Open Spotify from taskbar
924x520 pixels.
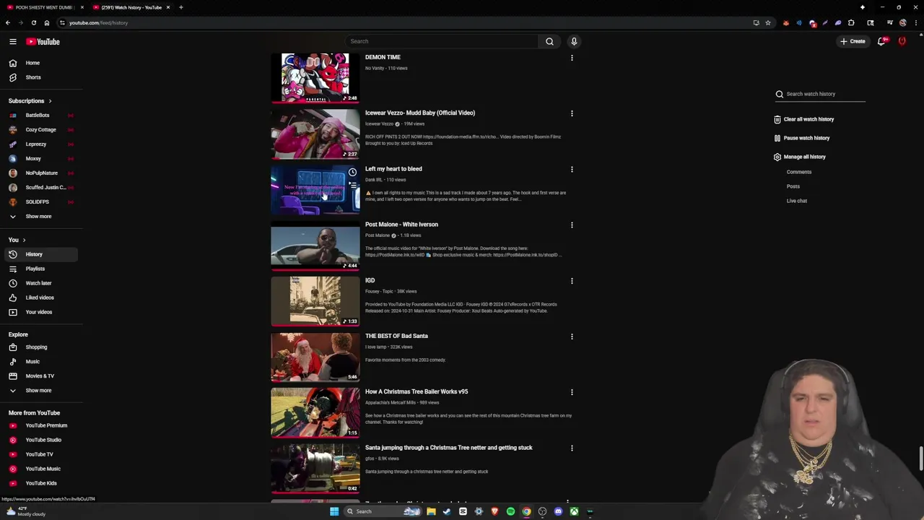[510, 511]
